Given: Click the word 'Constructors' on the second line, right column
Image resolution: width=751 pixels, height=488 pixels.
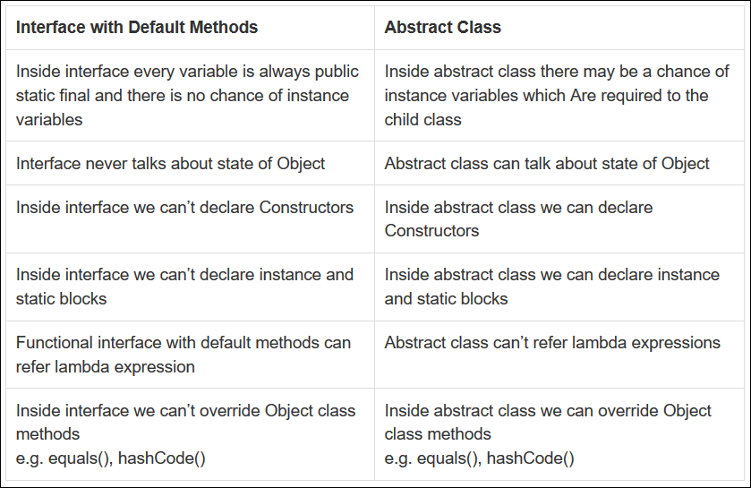Looking at the screenshot, I should [x=431, y=231].
